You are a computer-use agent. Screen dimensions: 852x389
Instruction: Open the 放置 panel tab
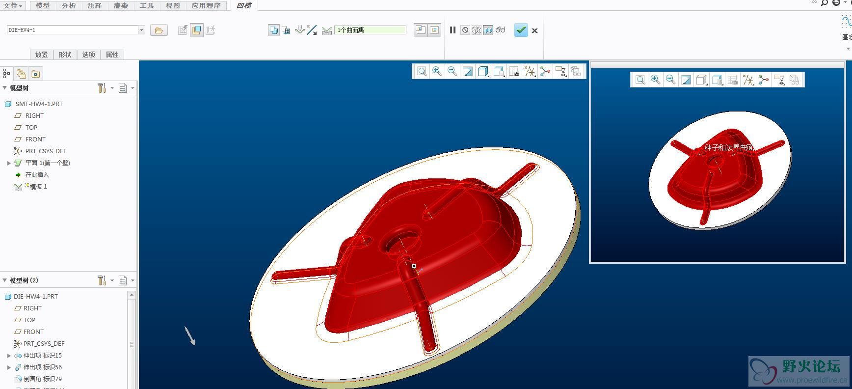(x=42, y=55)
